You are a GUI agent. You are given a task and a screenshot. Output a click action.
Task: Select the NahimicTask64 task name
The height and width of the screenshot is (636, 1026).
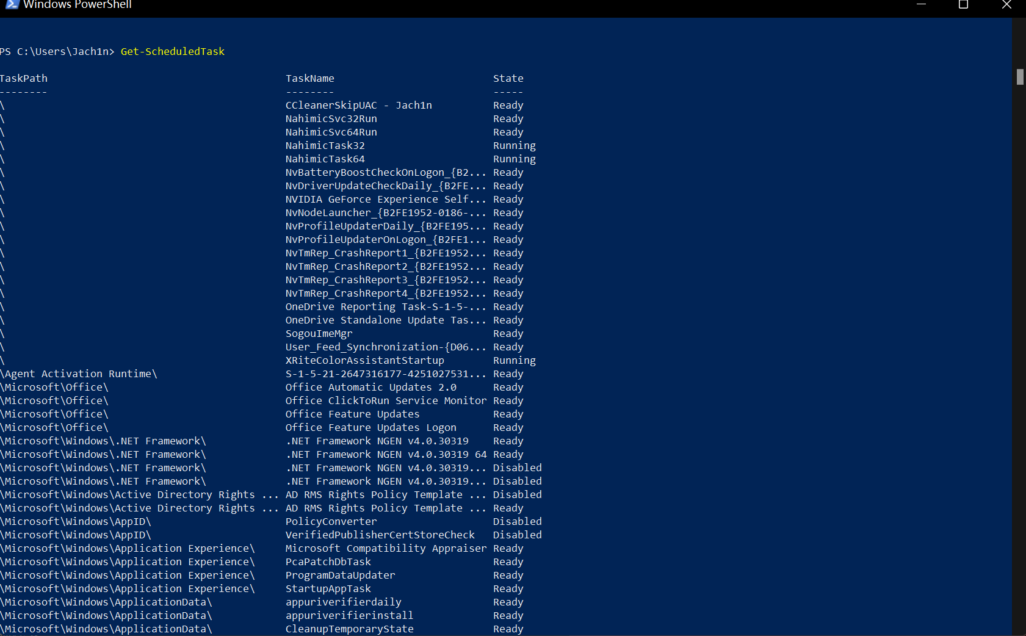[325, 159]
